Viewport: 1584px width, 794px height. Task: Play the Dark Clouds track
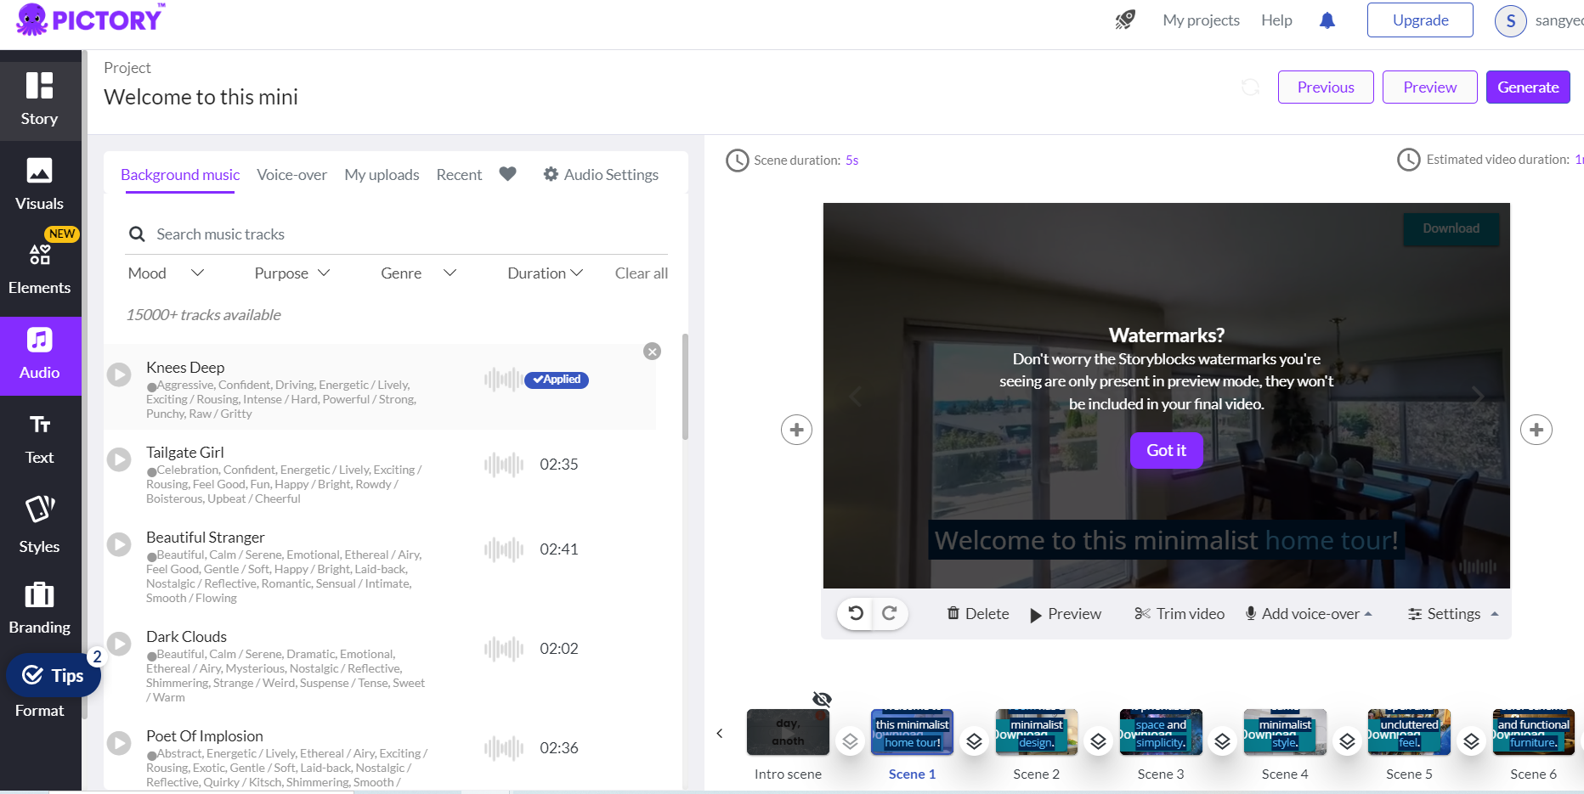pos(119,644)
